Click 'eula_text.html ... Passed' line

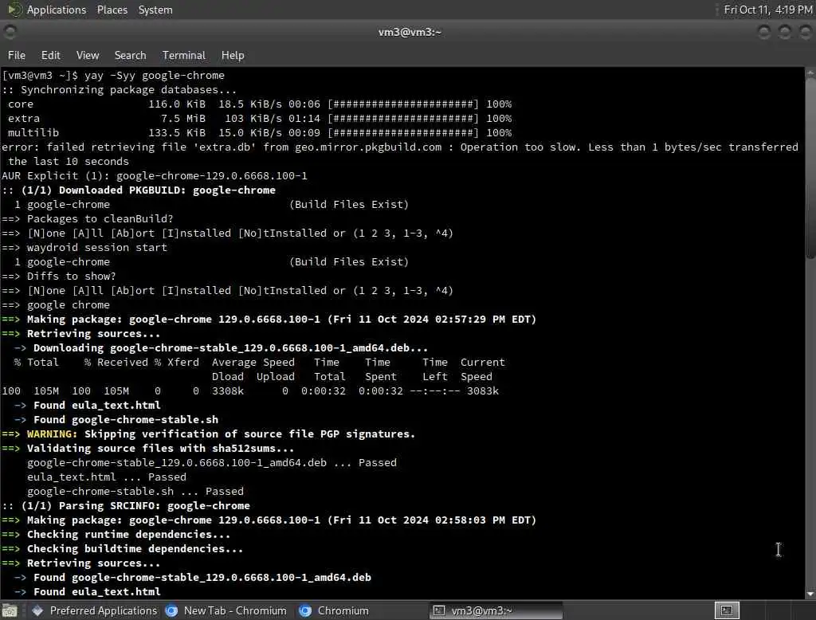[107, 477]
